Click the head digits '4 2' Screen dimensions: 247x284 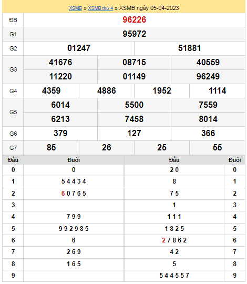click(x=174, y=252)
